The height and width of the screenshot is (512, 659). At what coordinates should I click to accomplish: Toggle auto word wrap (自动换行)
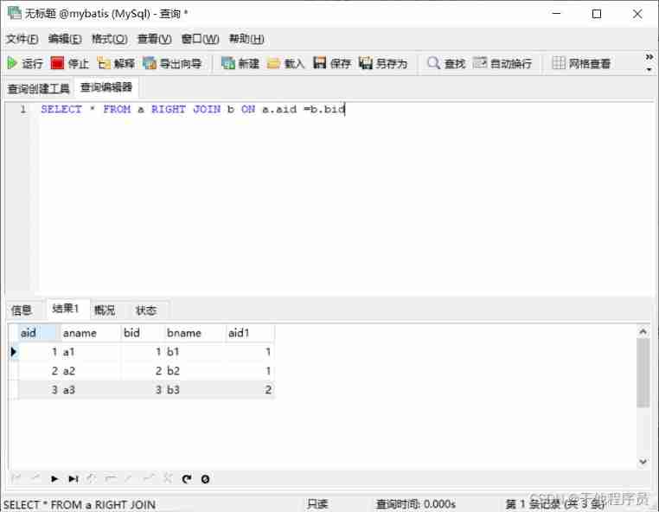502,63
